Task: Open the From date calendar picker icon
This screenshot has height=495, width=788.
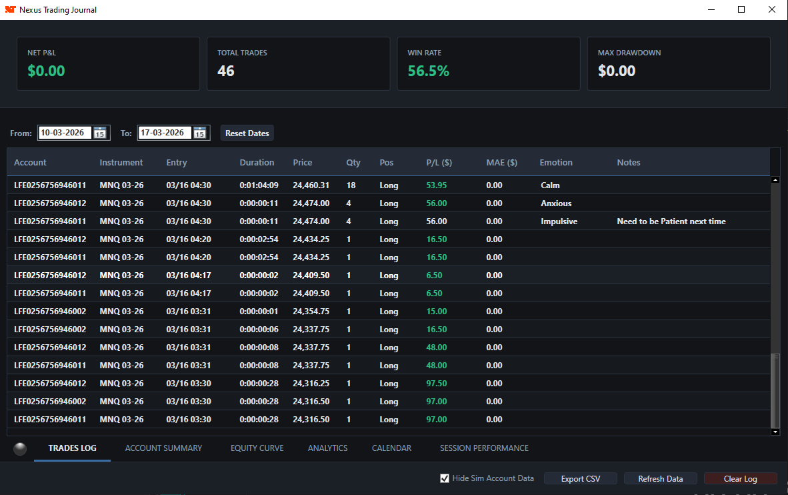Action: (100, 133)
